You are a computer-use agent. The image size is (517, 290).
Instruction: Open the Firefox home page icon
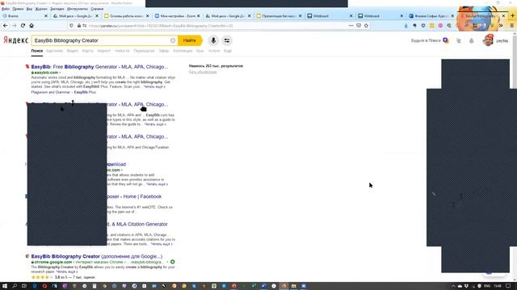(x=32, y=25)
